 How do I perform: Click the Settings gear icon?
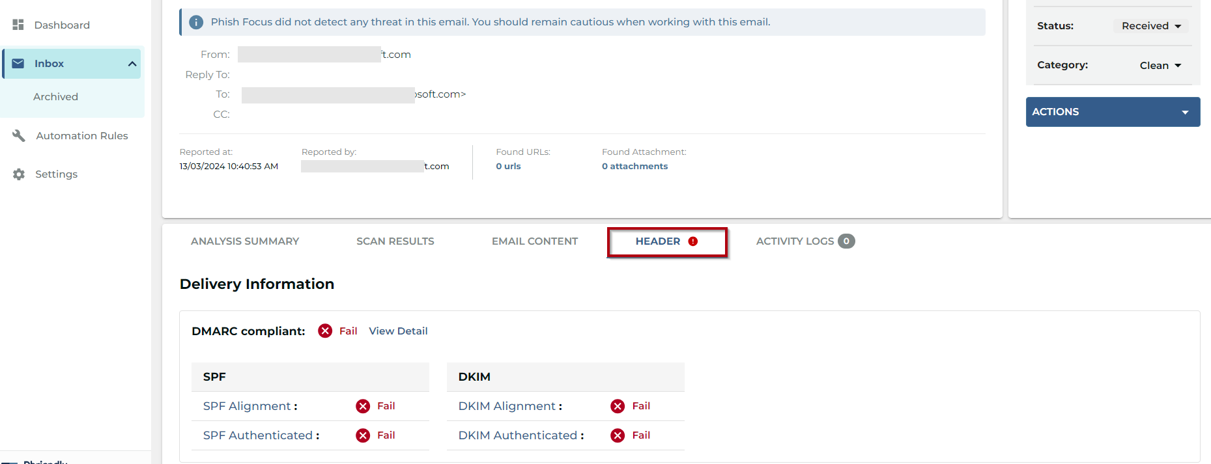point(19,174)
